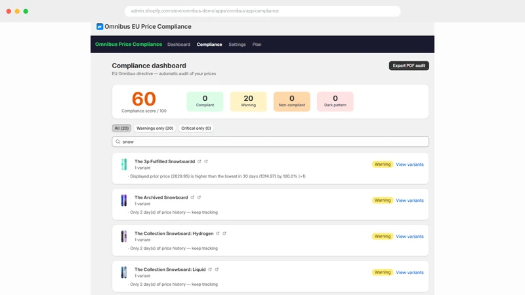This screenshot has width=525, height=295.
Task: Click 'The Collection Snowboard: Liquid' title
Action: click(170, 269)
